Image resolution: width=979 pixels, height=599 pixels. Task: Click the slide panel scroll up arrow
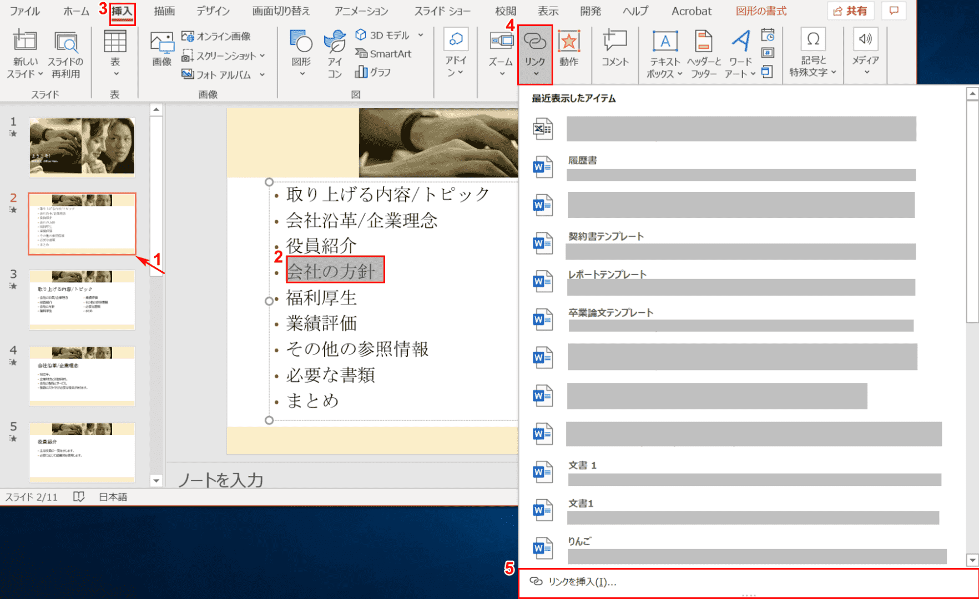(x=157, y=110)
